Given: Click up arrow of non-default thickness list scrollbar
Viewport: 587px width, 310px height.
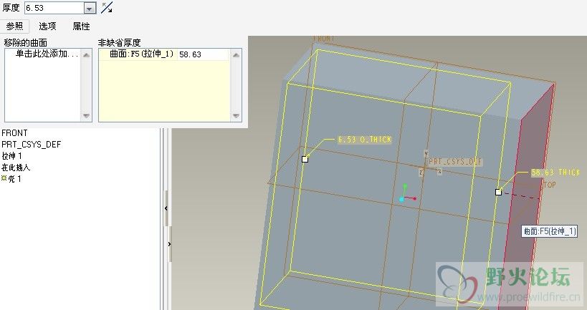Looking at the screenshot, I should pos(236,55).
